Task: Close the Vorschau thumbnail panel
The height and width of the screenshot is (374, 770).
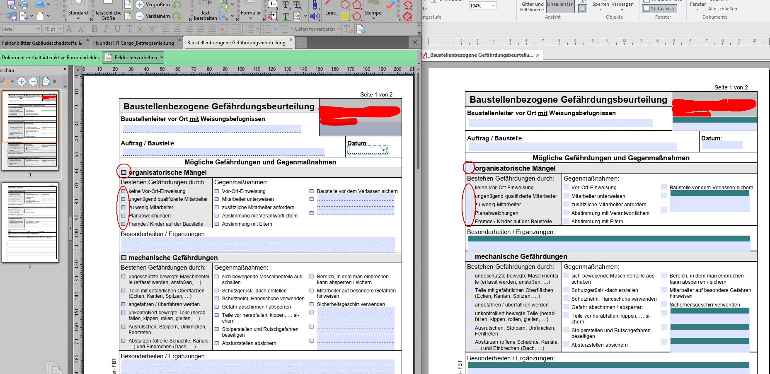Action: (x=65, y=69)
